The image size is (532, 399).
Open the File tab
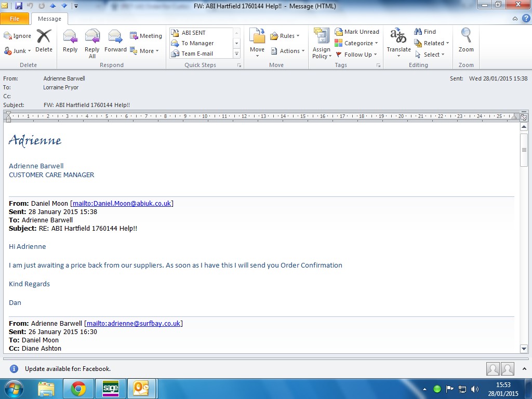(15, 19)
